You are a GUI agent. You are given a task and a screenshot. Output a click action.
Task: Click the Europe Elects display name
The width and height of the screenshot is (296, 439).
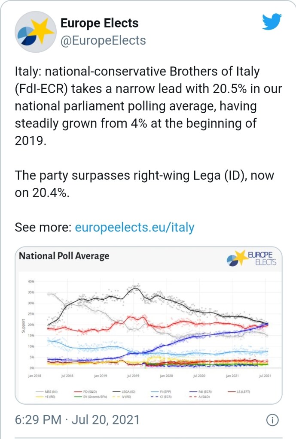click(99, 23)
